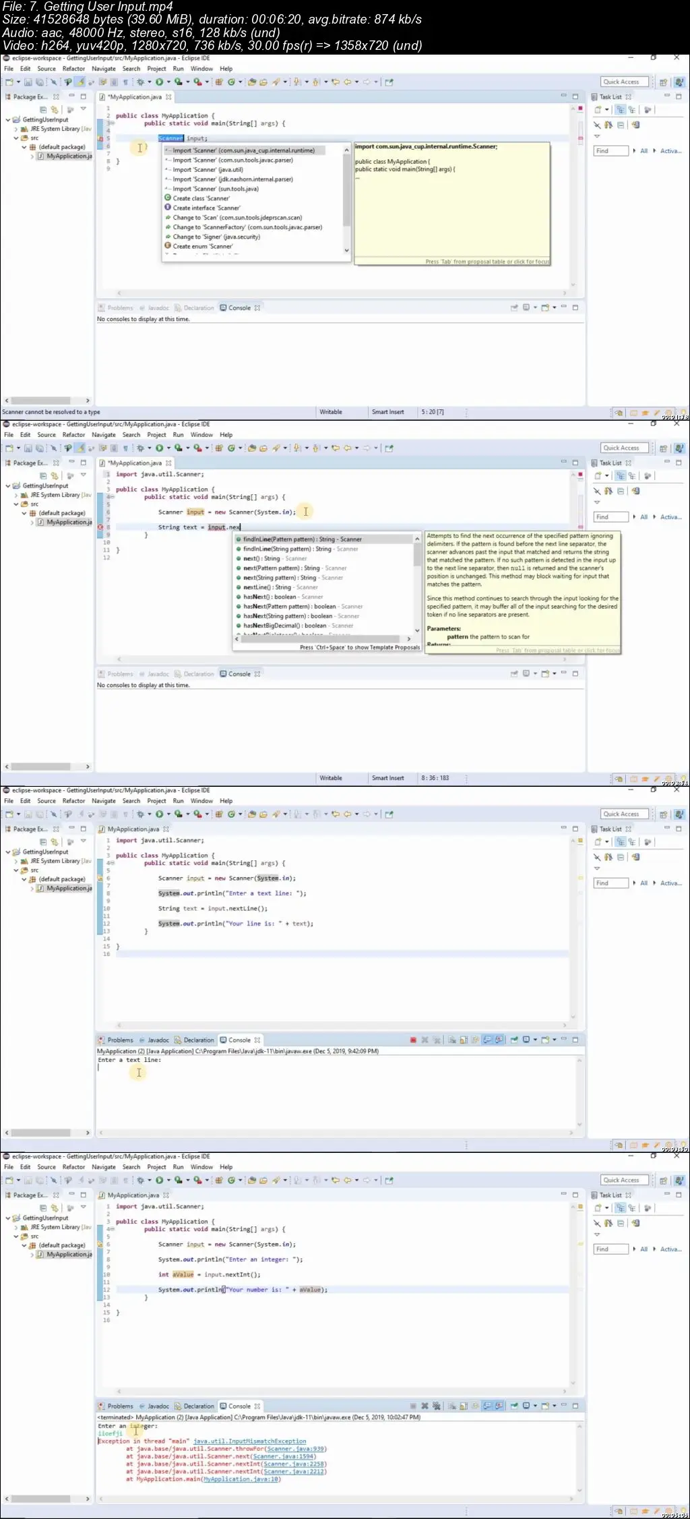Choose Import 'Scanner' (java.util) quick-fix proposal
This screenshot has width=690, height=1519.
click(x=208, y=170)
